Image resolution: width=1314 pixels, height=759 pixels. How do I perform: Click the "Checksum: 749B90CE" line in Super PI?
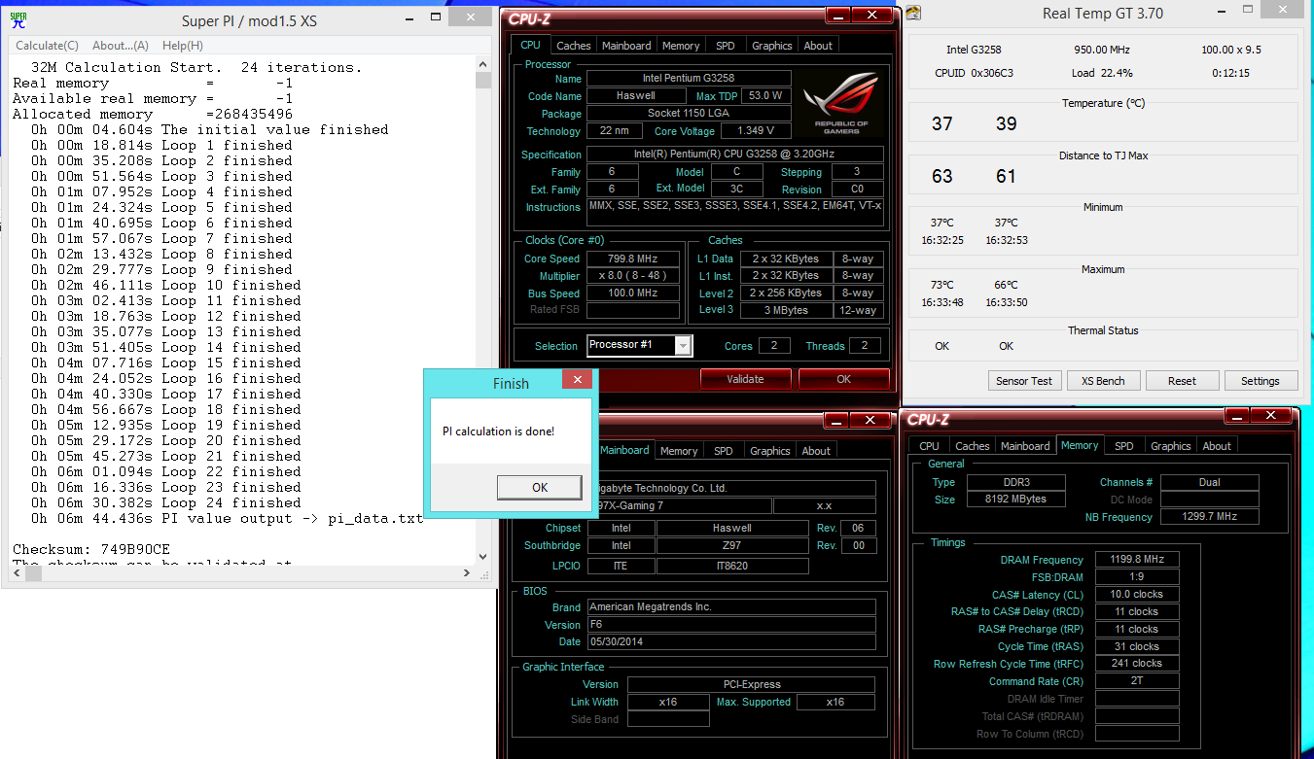click(x=91, y=550)
